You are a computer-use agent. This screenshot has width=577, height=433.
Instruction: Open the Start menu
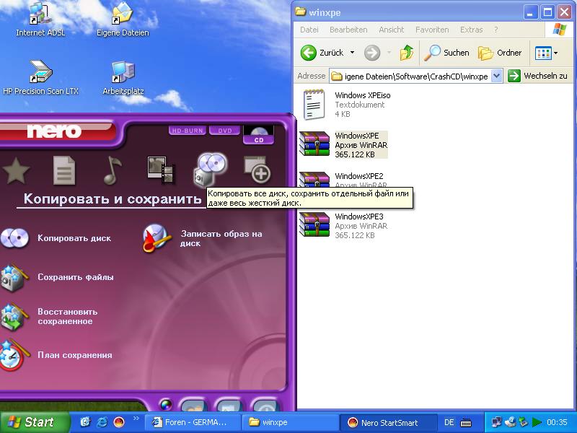(34, 422)
